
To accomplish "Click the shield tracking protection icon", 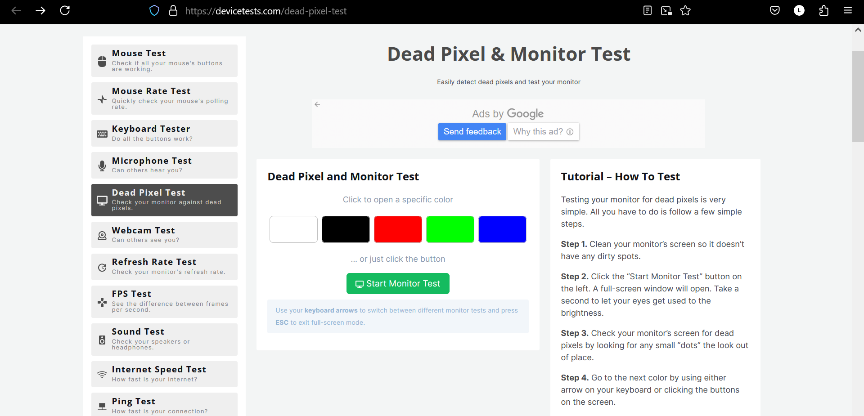I will coord(154,10).
